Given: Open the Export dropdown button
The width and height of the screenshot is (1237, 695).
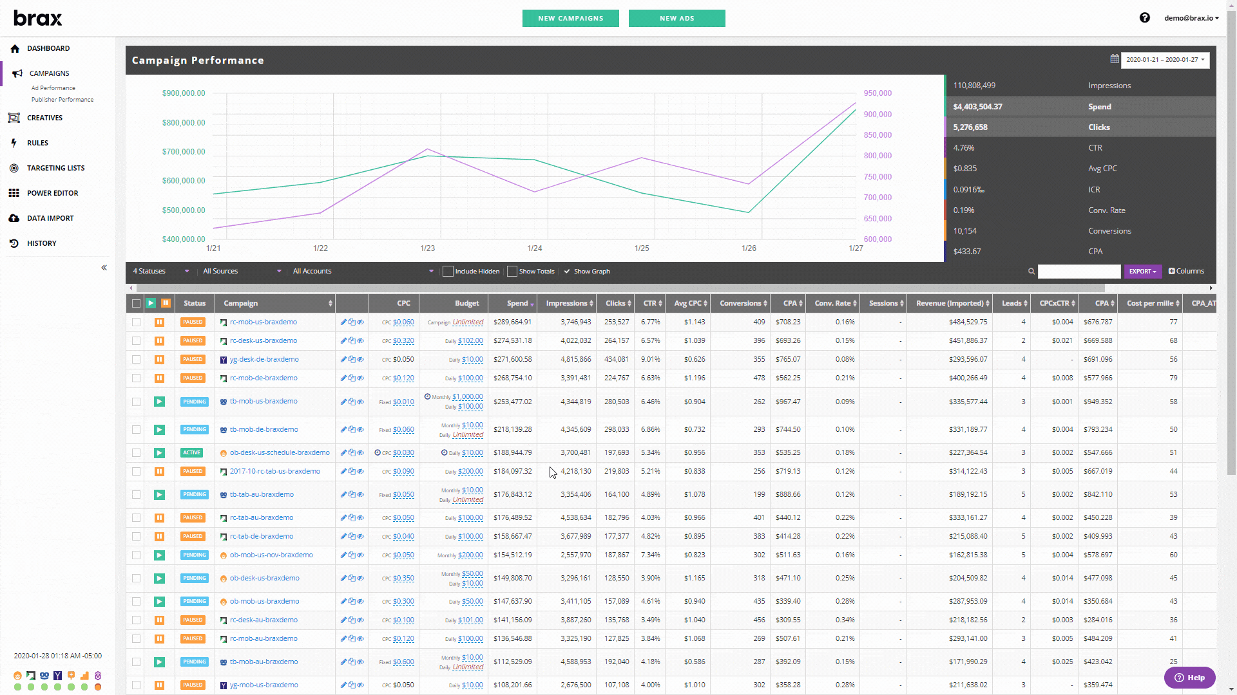Looking at the screenshot, I should coord(1143,272).
